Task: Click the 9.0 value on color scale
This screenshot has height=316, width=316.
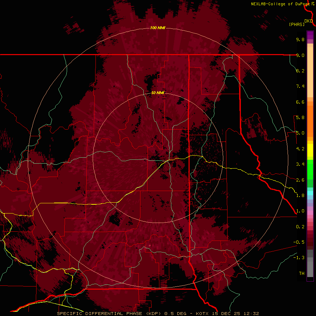Action: click(300, 55)
